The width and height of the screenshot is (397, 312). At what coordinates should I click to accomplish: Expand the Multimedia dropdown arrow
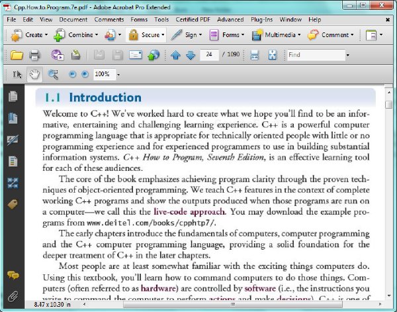click(299, 34)
